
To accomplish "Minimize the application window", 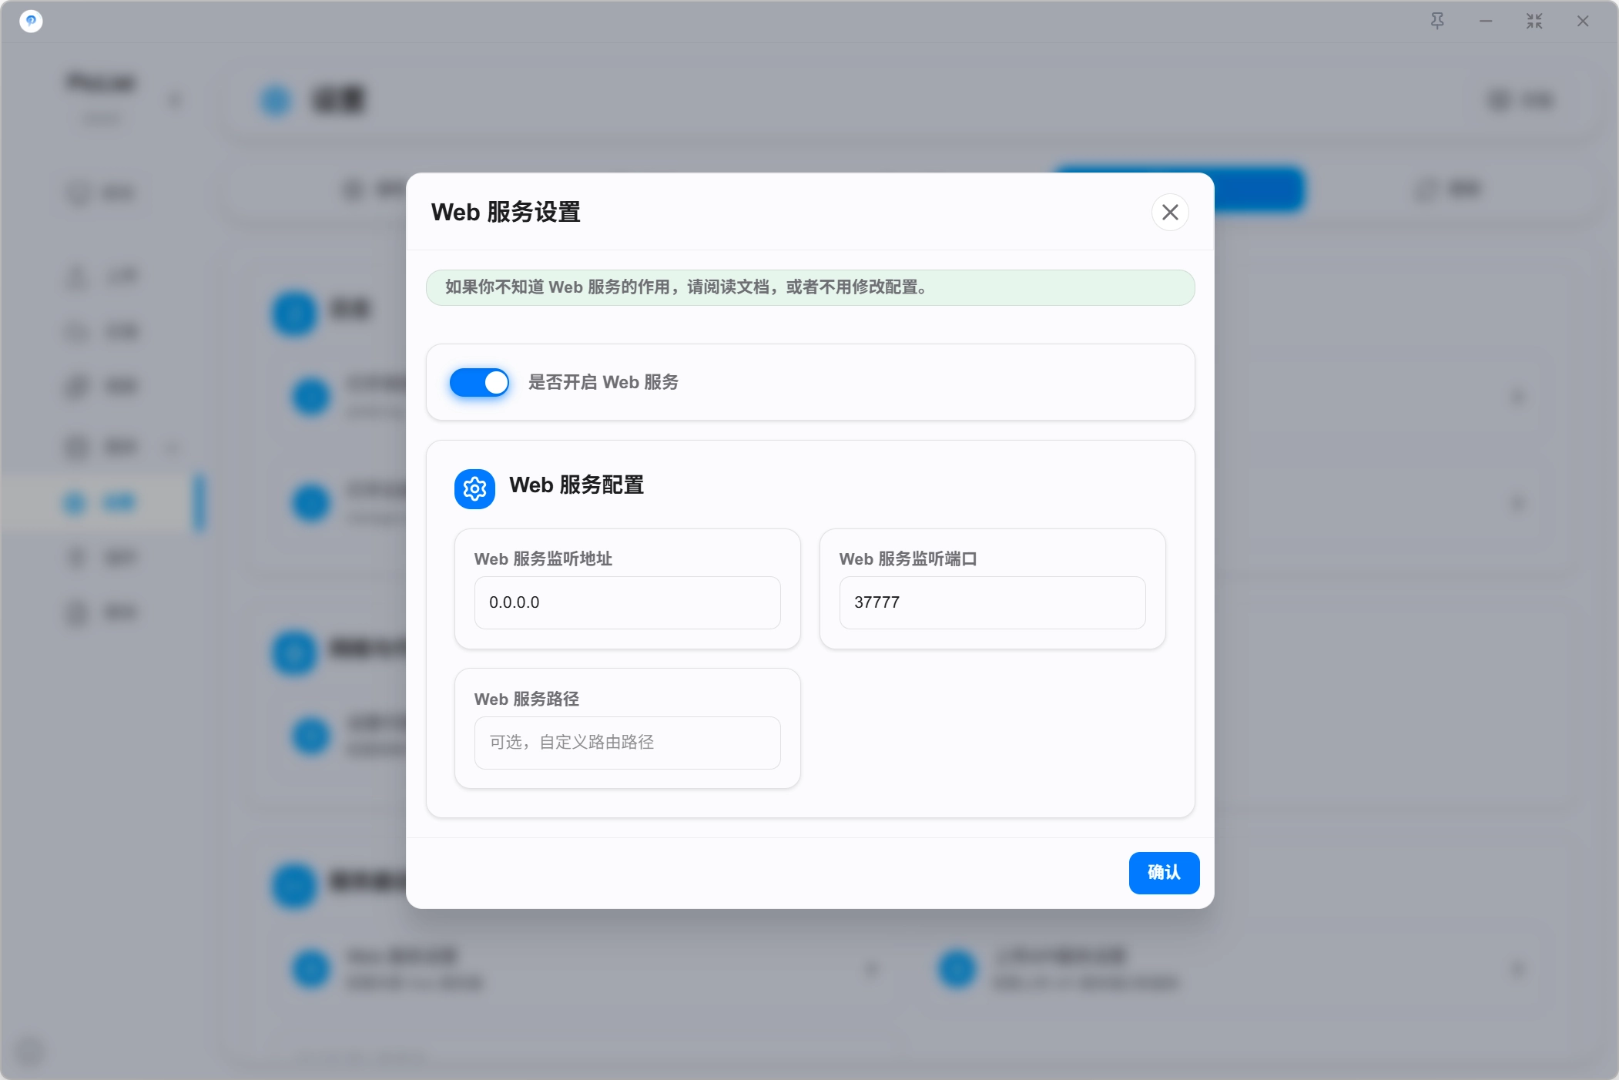I will tap(1486, 21).
